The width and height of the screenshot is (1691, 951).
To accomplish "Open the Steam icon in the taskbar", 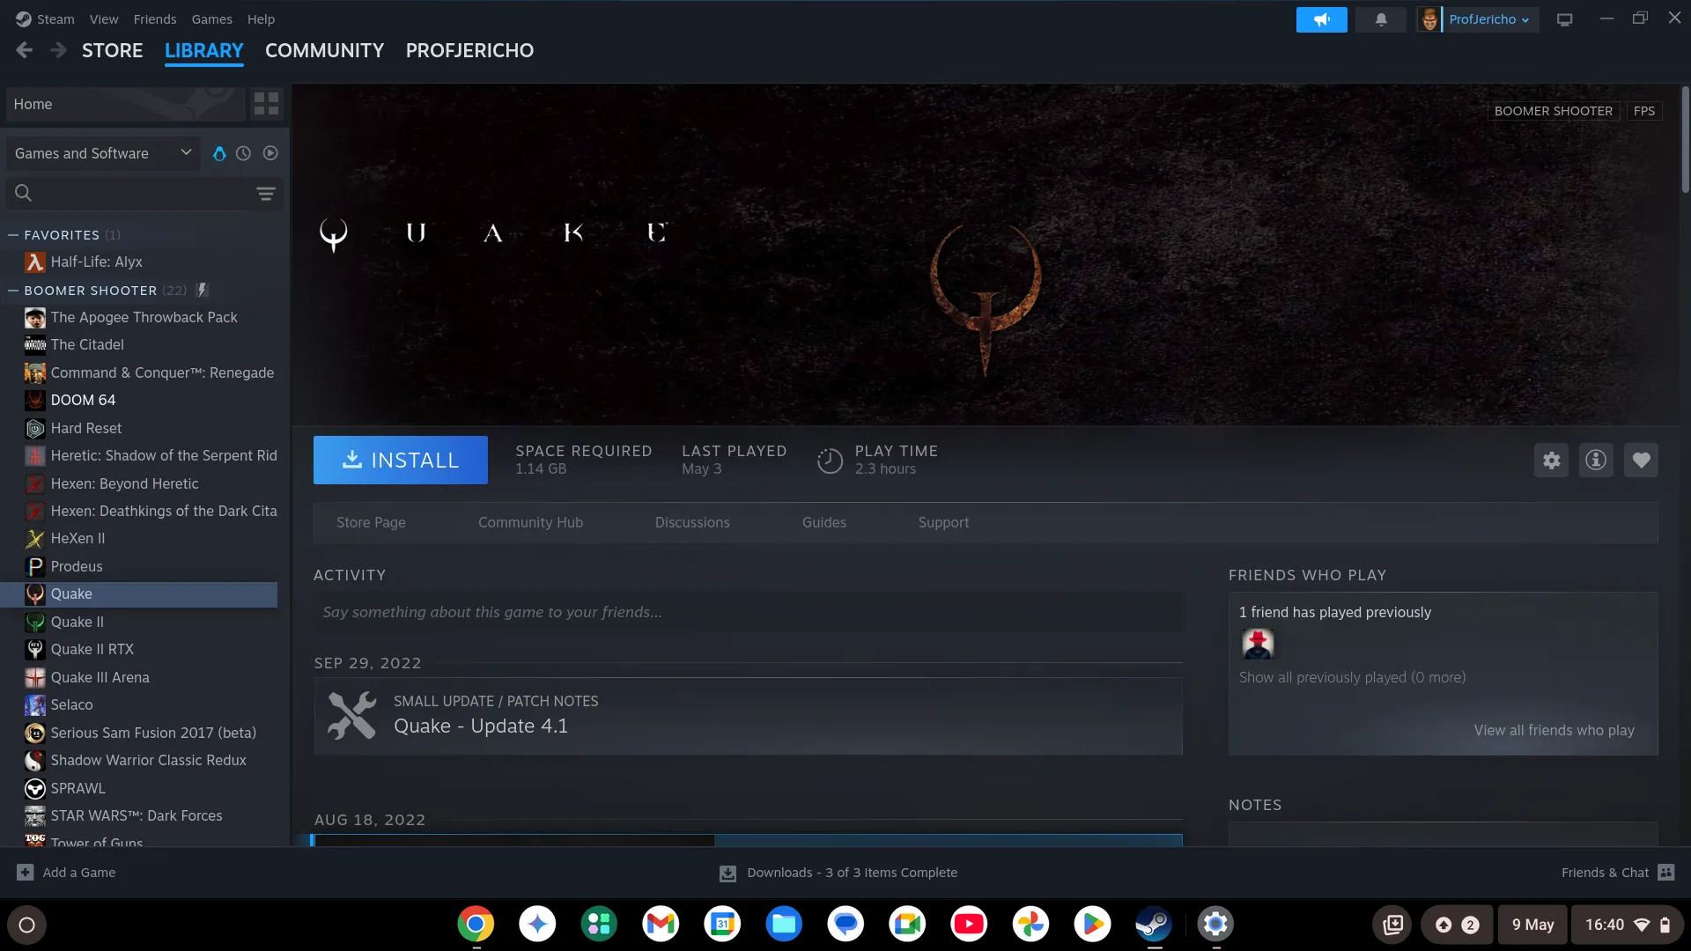I will click(x=1154, y=924).
